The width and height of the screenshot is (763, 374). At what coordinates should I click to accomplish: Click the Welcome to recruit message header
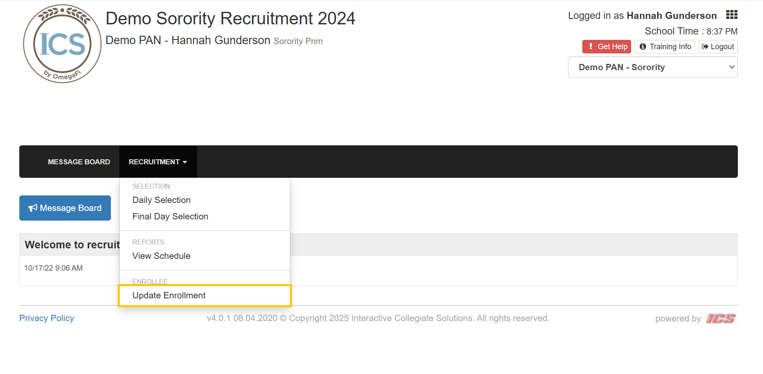click(x=72, y=245)
